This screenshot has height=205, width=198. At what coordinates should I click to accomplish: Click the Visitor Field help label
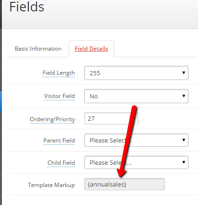click(59, 96)
